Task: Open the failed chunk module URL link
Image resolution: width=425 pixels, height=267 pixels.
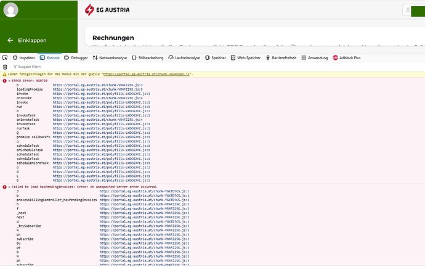Action: point(147,74)
